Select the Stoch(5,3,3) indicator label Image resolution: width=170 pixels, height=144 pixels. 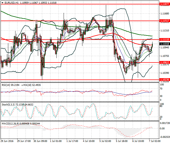(x=8, y=105)
